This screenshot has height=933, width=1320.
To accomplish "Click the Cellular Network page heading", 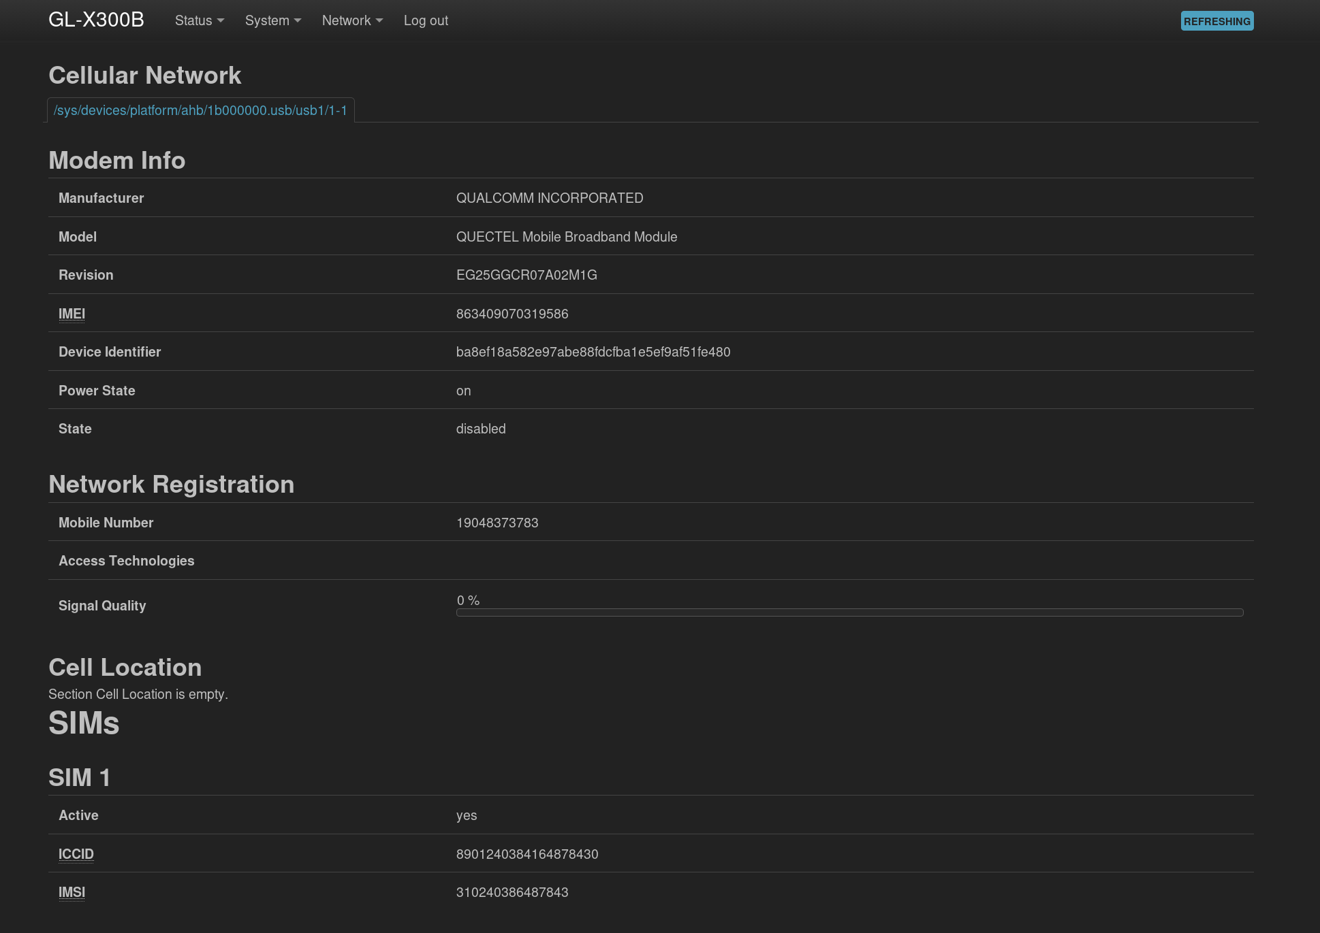I will (144, 76).
